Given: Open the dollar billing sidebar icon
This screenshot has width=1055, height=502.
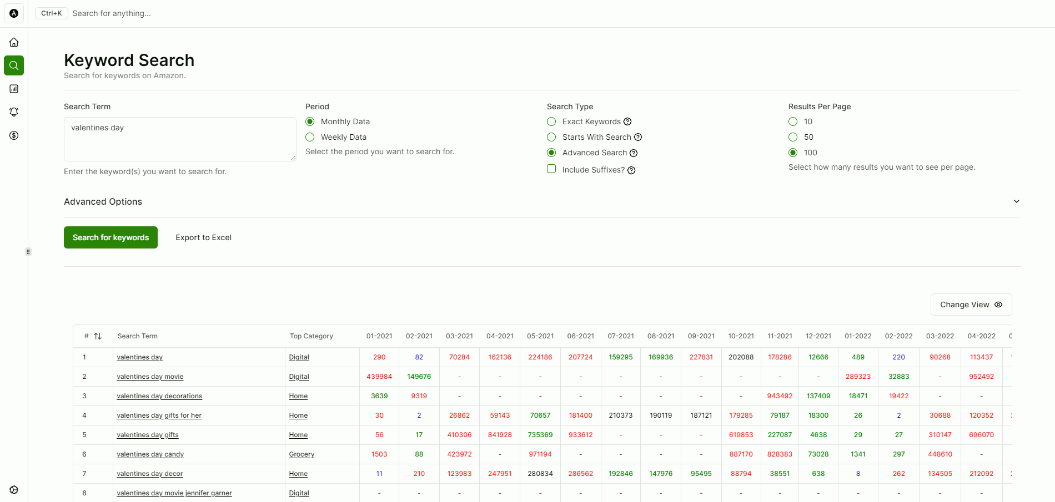Looking at the screenshot, I should (x=14, y=135).
